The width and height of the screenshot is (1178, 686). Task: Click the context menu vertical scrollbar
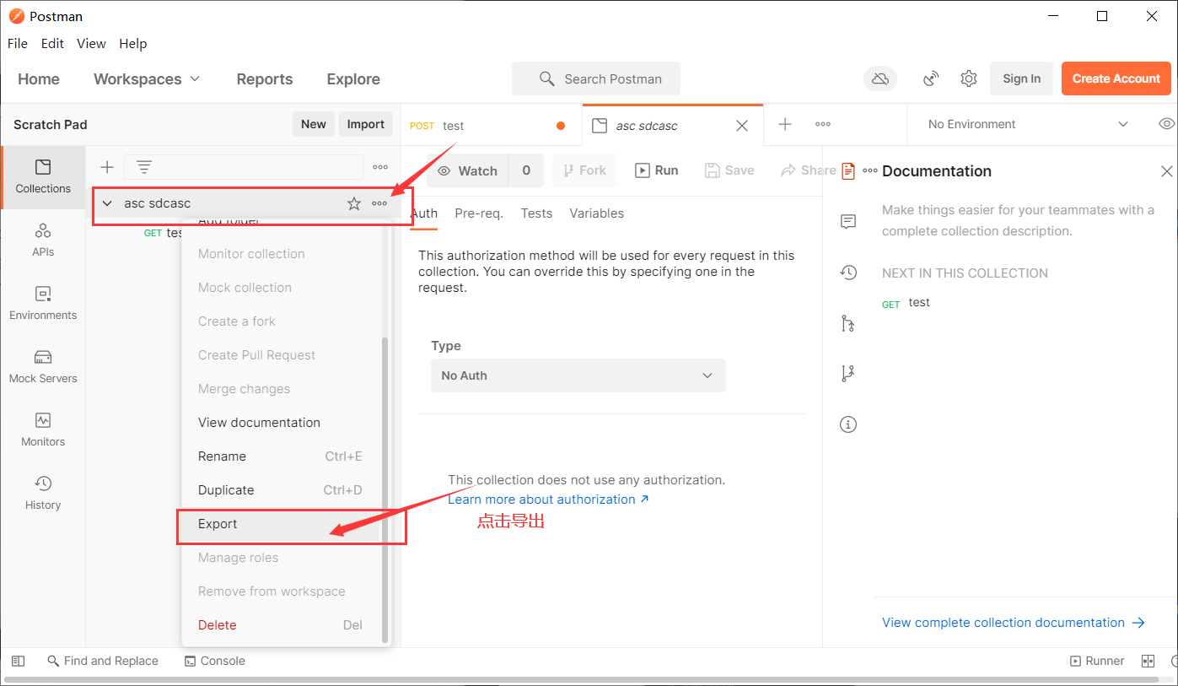click(x=385, y=489)
